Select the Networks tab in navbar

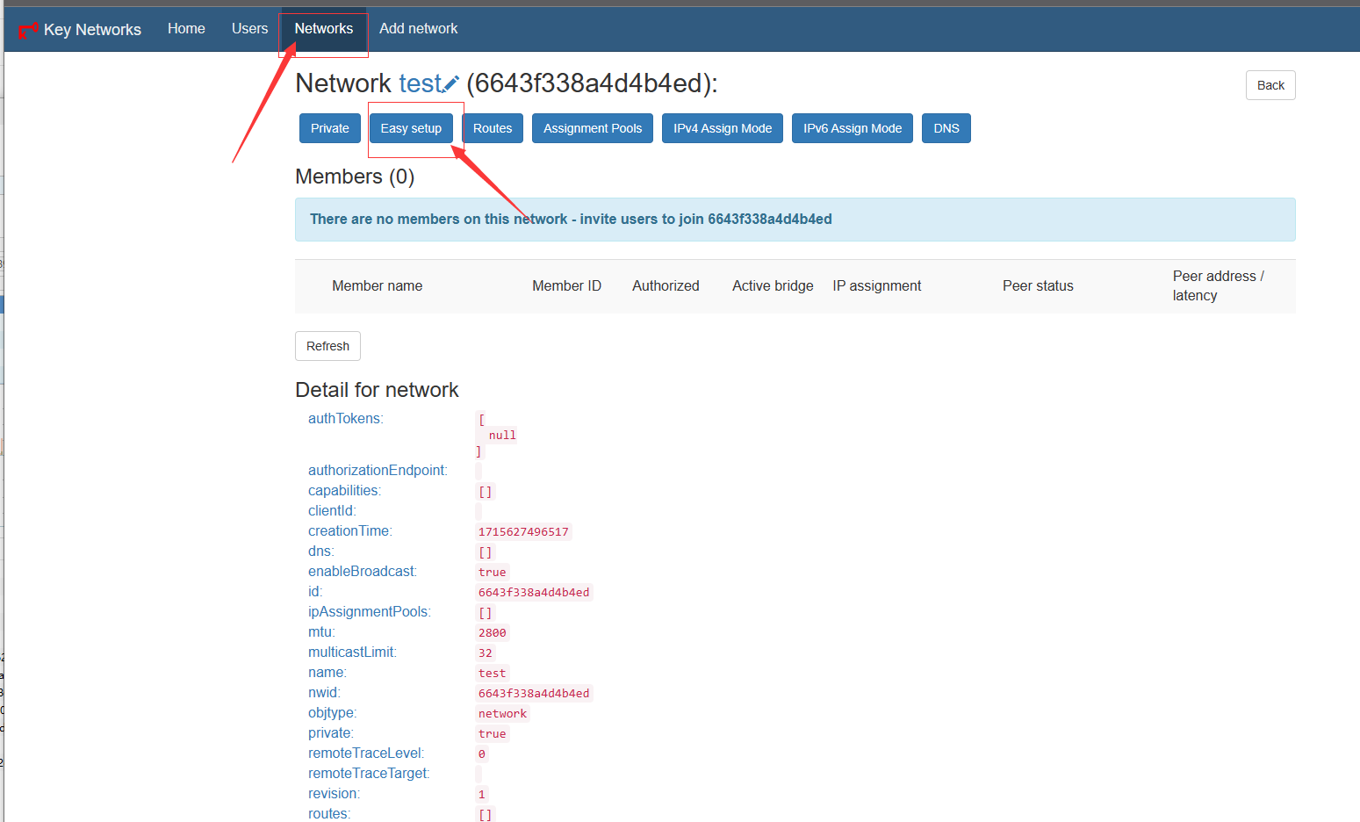tap(323, 29)
